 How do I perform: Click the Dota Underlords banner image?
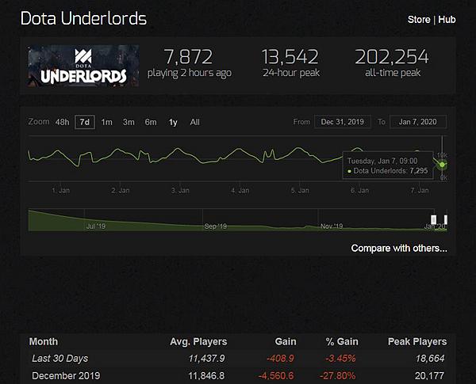coord(83,66)
